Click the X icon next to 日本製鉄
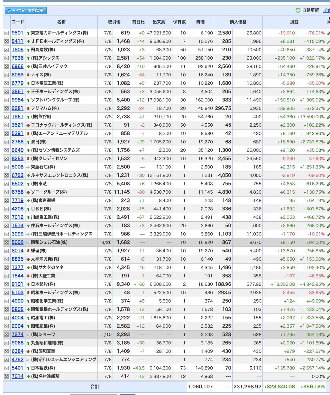Viewport: 330px width, 395px height. coord(6,368)
